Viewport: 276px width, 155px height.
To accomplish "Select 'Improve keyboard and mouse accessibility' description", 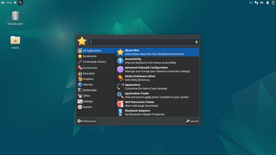I will tap(150, 63).
